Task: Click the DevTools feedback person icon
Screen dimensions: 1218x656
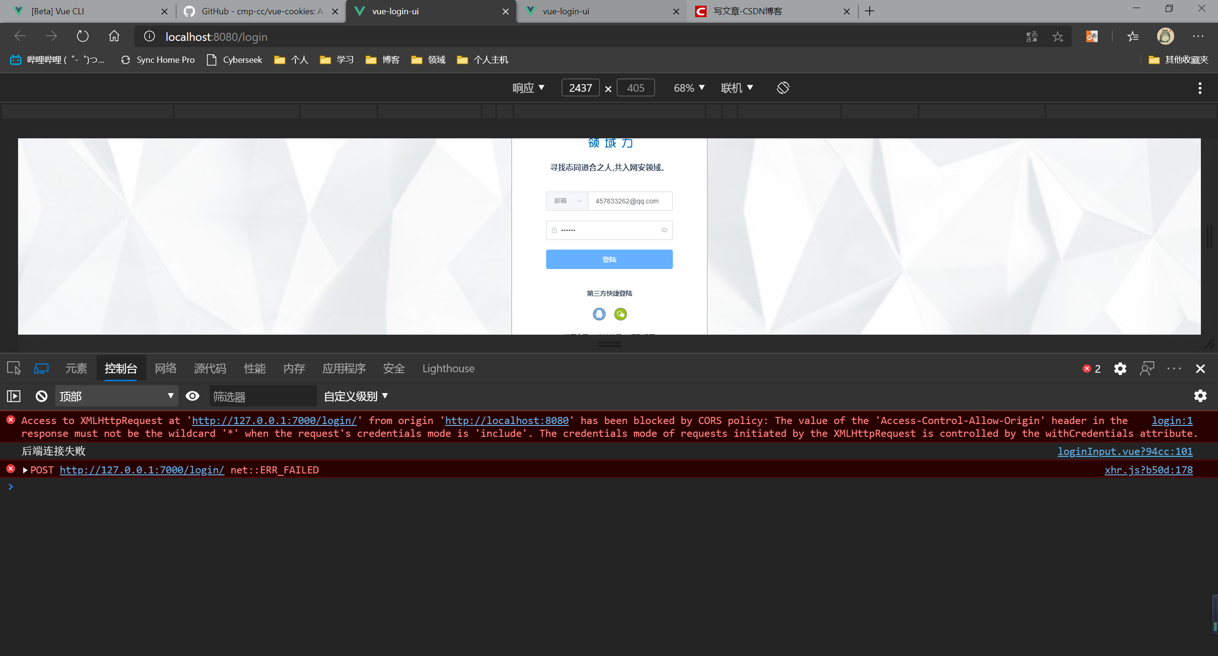Action: pyautogui.click(x=1147, y=368)
